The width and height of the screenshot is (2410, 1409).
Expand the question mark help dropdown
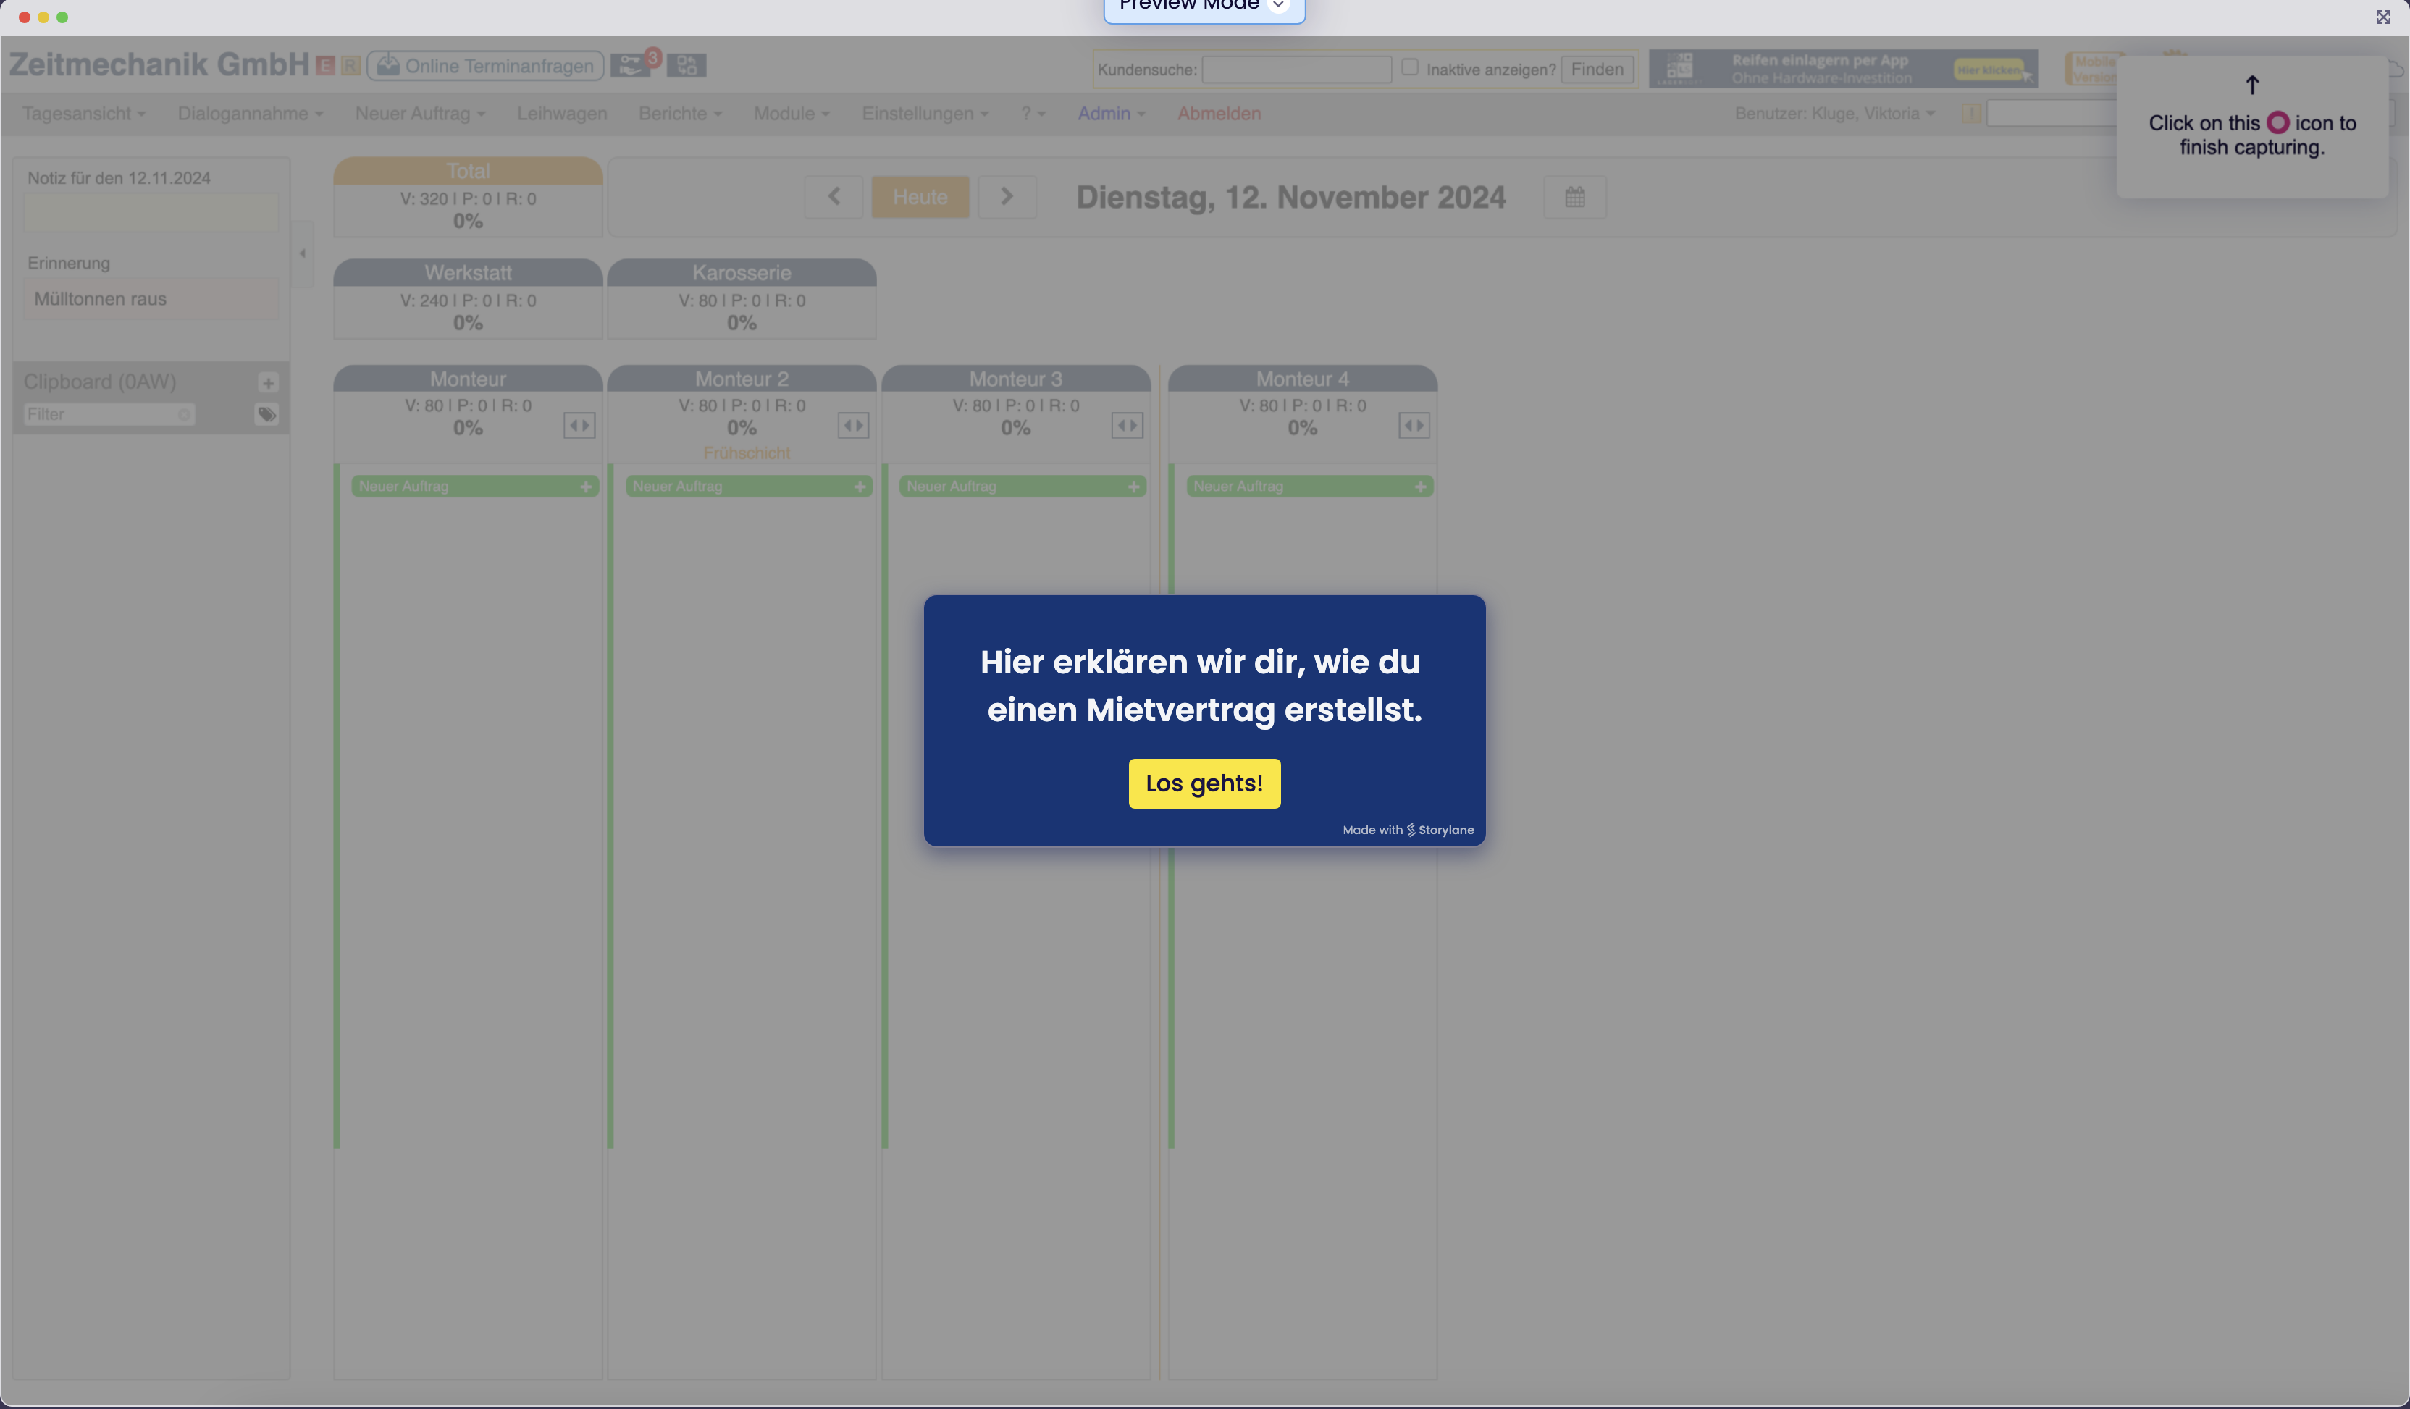[x=1033, y=114]
